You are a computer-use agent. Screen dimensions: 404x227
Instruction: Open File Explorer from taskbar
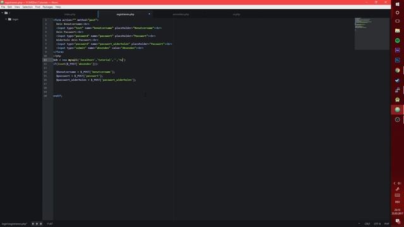click(397, 31)
